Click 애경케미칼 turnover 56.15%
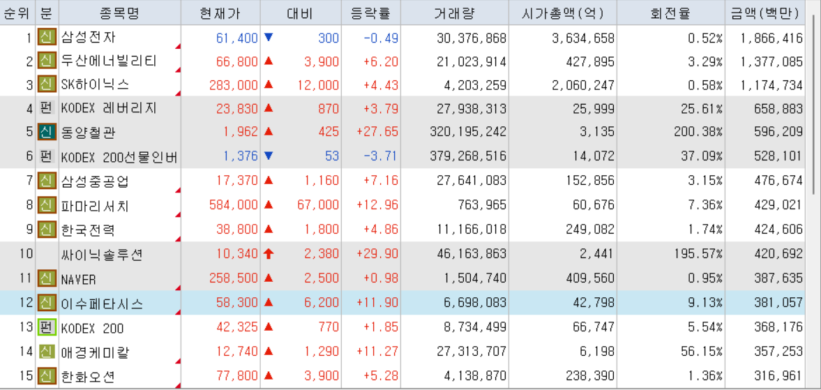The width and height of the screenshot is (821, 390). pyautogui.click(x=702, y=352)
